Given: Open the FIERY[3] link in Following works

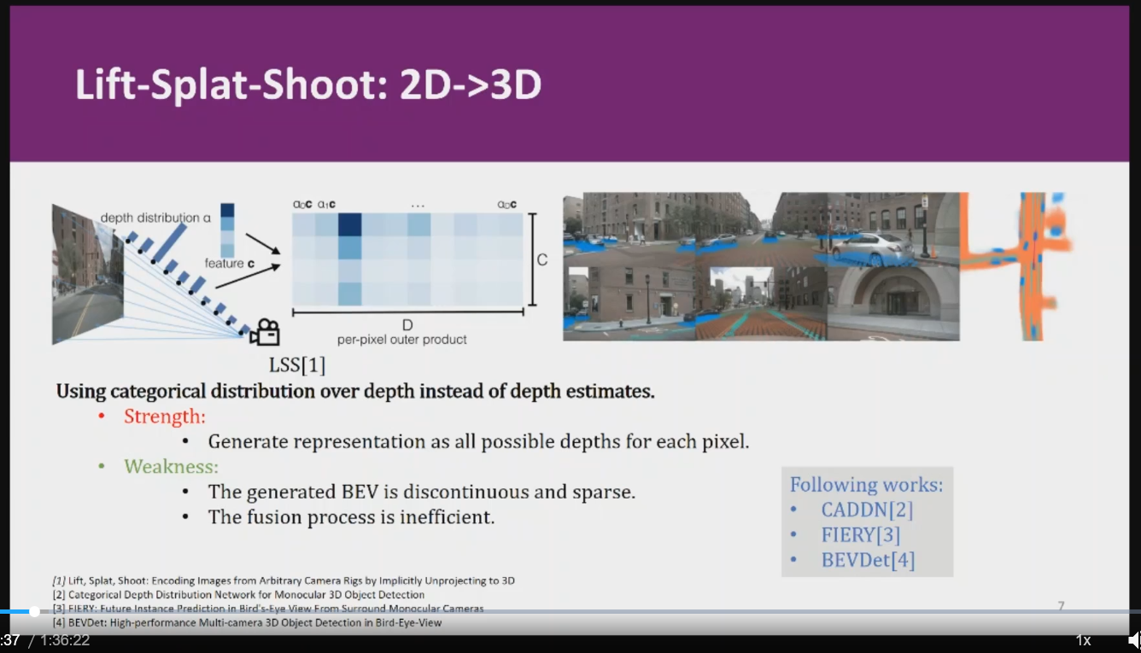Looking at the screenshot, I should (860, 534).
